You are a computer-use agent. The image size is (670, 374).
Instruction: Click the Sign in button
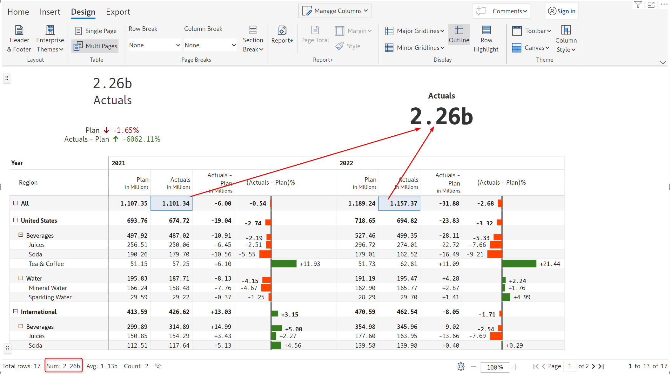click(x=562, y=11)
